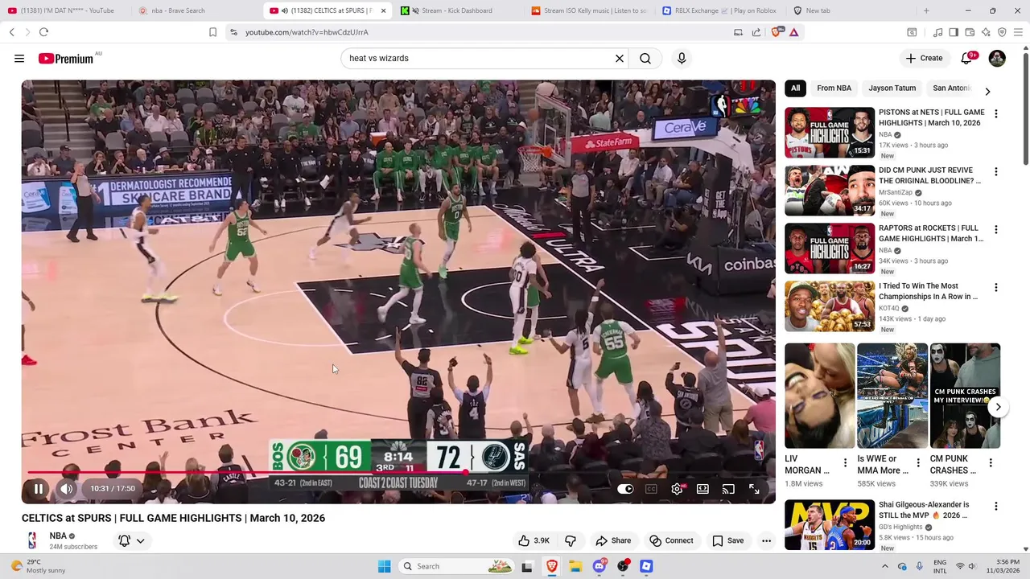This screenshot has height=579, width=1030.
Task: Click NBA channel avatar
Action: coord(32,540)
